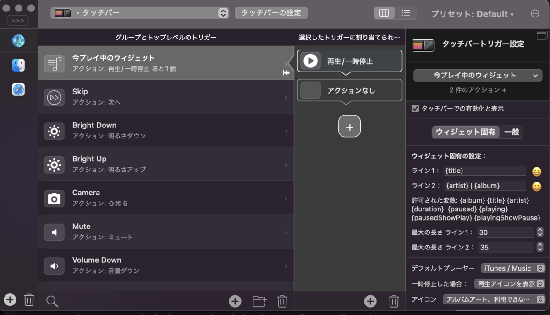The image size is (550, 315).
Task: Open the プリセット Default dropdown
Action: (x=473, y=14)
